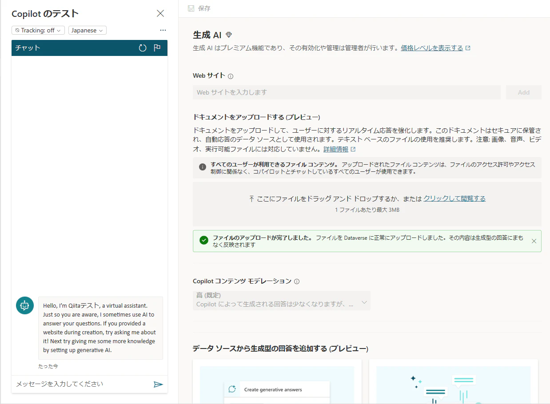Click the chat bubbles illustration card
Viewport: 550px width, 404px height.
[454, 382]
